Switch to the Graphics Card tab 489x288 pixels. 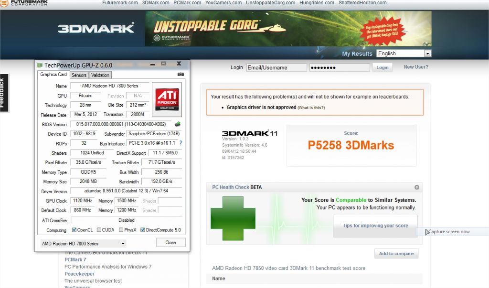(x=53, y=75)
